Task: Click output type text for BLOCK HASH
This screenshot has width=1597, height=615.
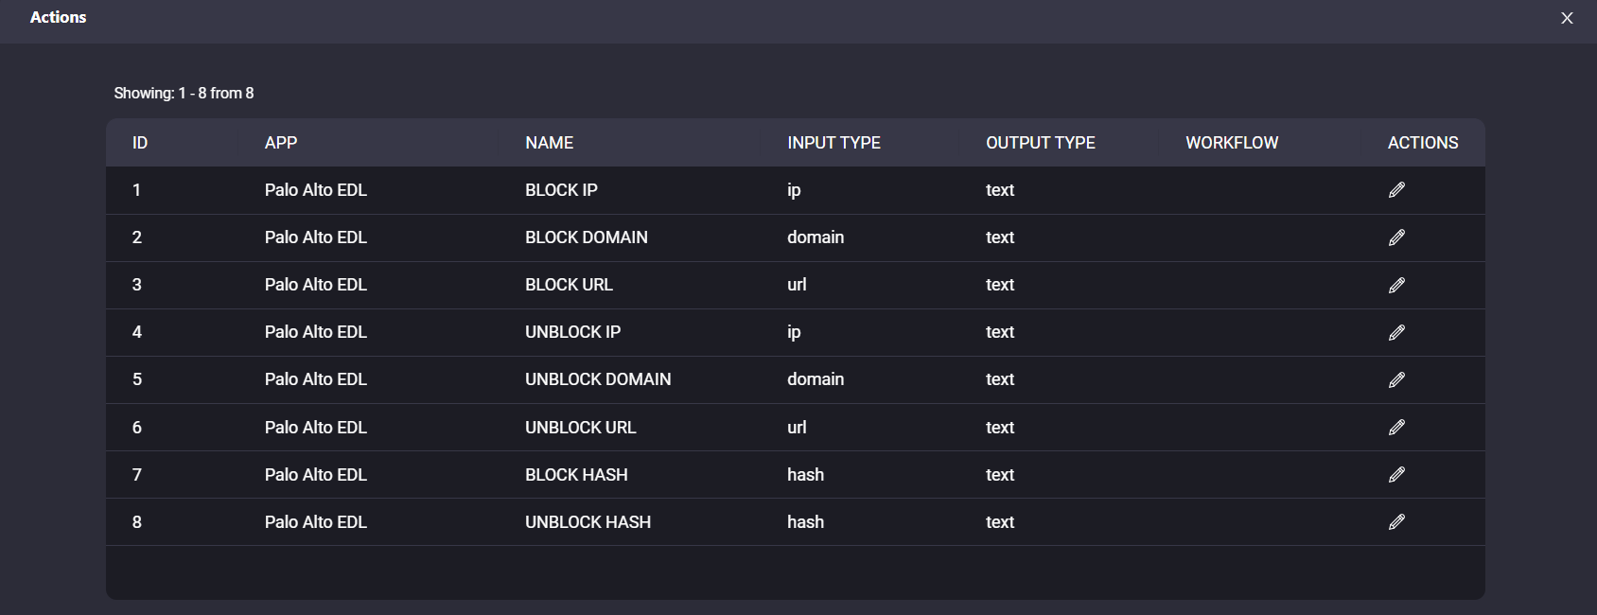Action: pyautogui.click(x=1000, y=475)
